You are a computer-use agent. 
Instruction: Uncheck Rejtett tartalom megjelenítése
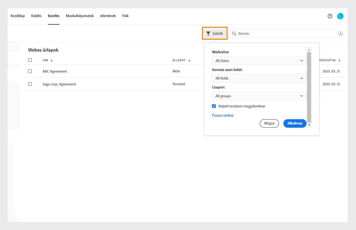pyautogui.click(x=214, y=106)
